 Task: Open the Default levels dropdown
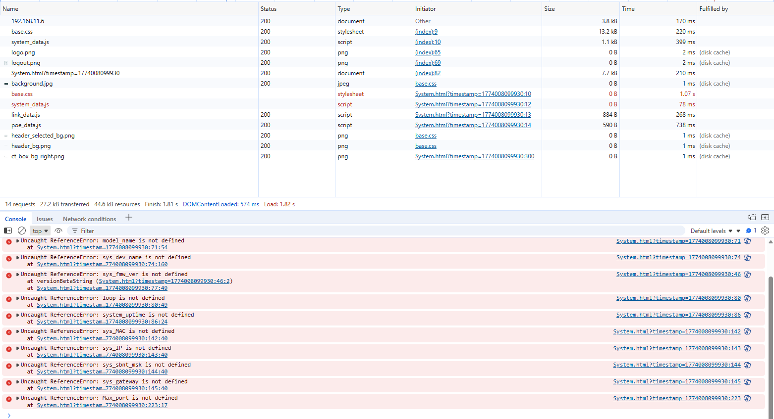point(712,231)
